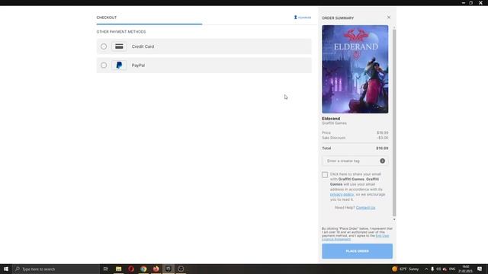Check the share email with Graffiti Games box
This screenshot has width=488, height=274.
(325, 175)
